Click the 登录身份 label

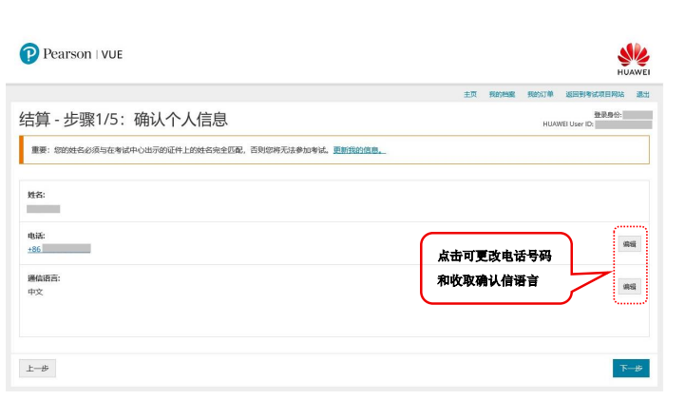[x=607, y=114]
